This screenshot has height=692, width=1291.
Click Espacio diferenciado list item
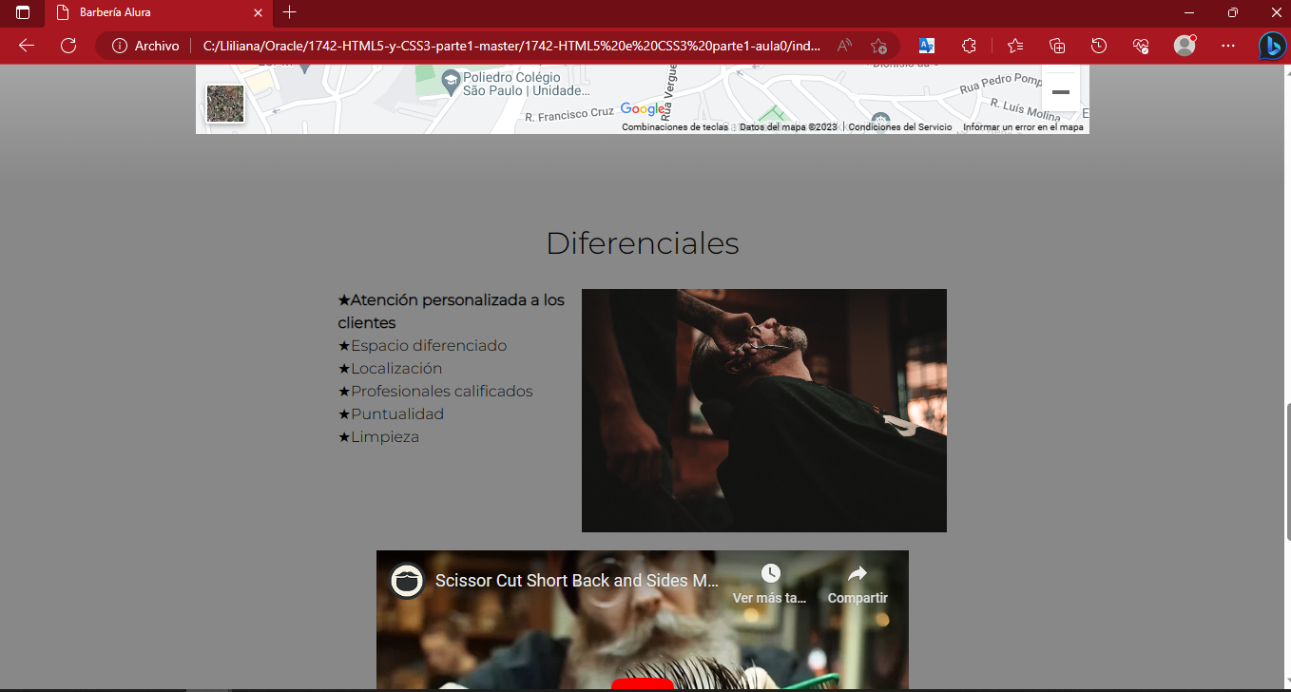coord(422,346)
